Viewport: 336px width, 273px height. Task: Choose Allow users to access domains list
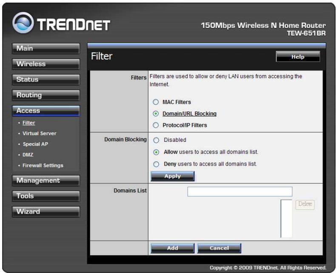(156, 152)
